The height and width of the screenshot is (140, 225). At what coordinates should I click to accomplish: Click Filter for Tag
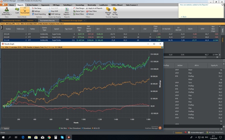pos(115,11)
